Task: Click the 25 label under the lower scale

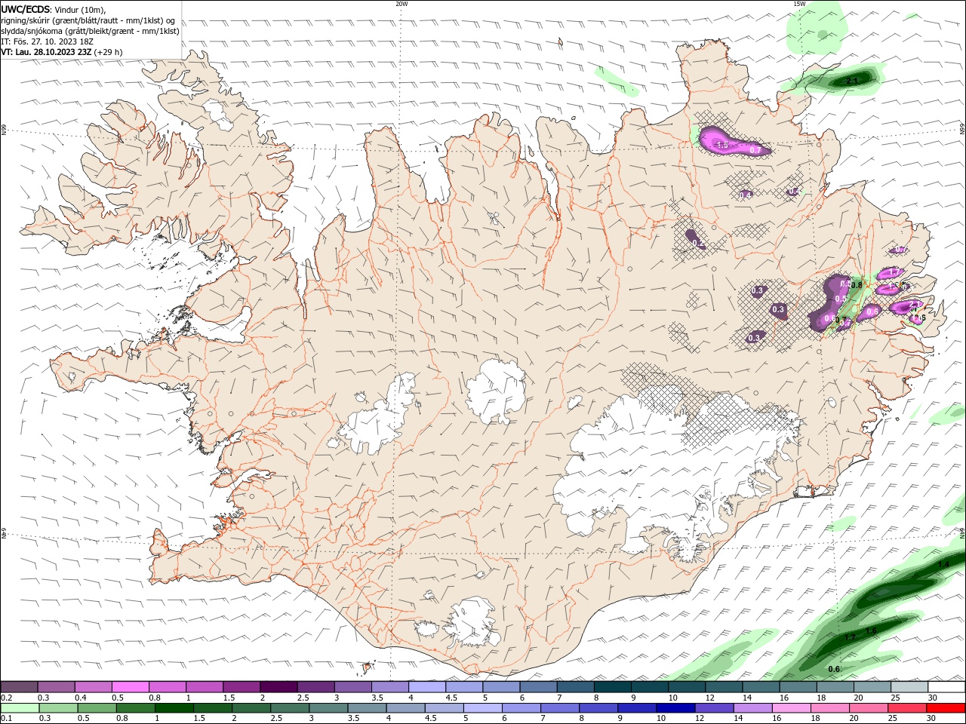Action: pos(892,719)
